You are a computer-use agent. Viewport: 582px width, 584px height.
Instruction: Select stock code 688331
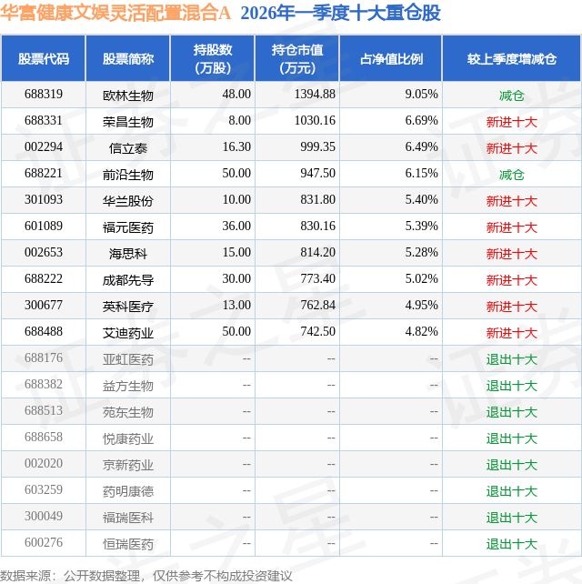44,121
